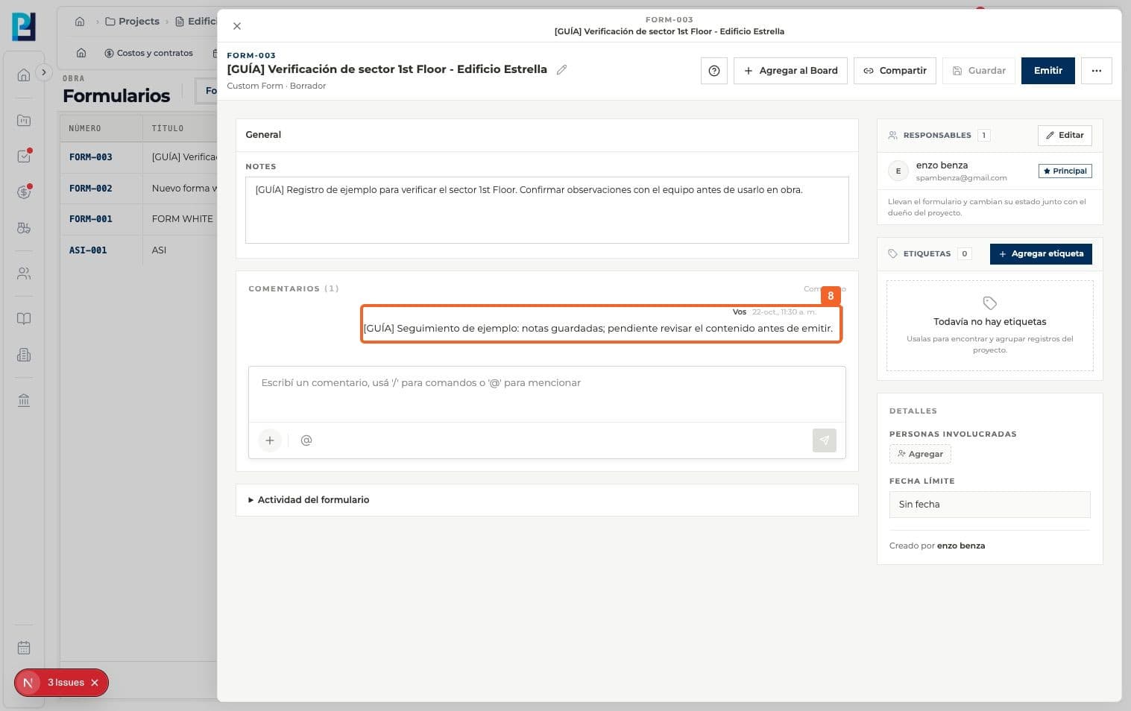This screenshot has height=711, width=1131.
Task: Click the breadcrumb home icon
Action: coord(80,22)
